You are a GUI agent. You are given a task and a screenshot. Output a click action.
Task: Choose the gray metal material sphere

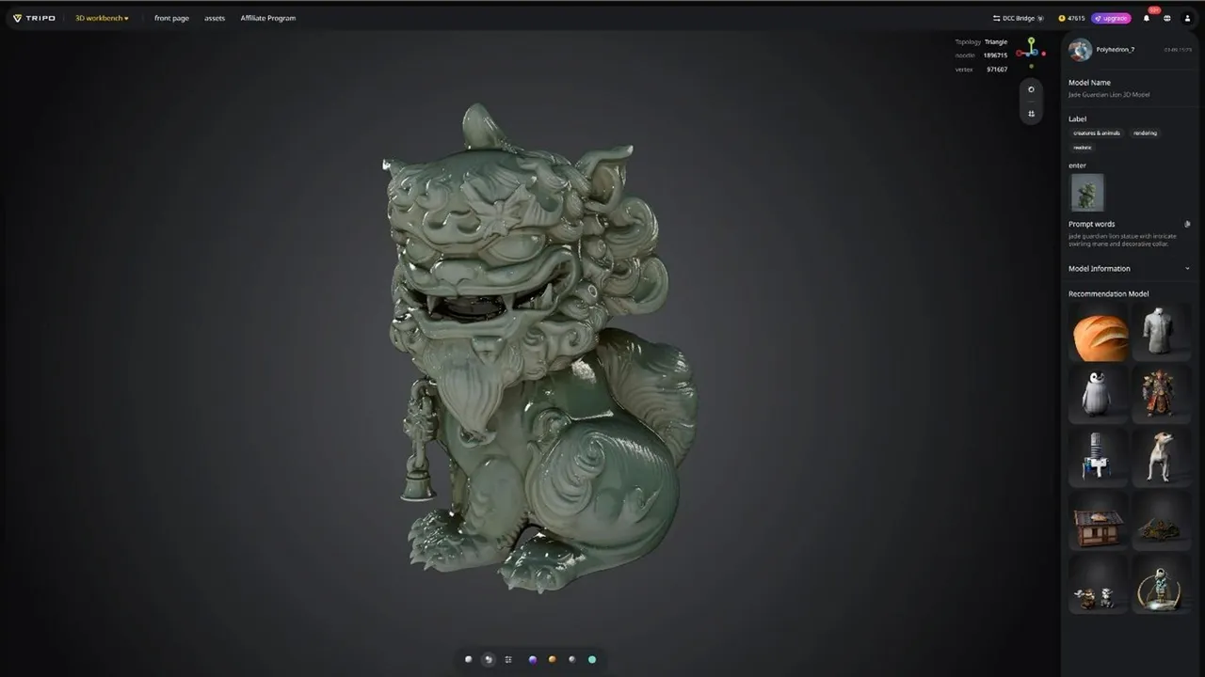572,659
